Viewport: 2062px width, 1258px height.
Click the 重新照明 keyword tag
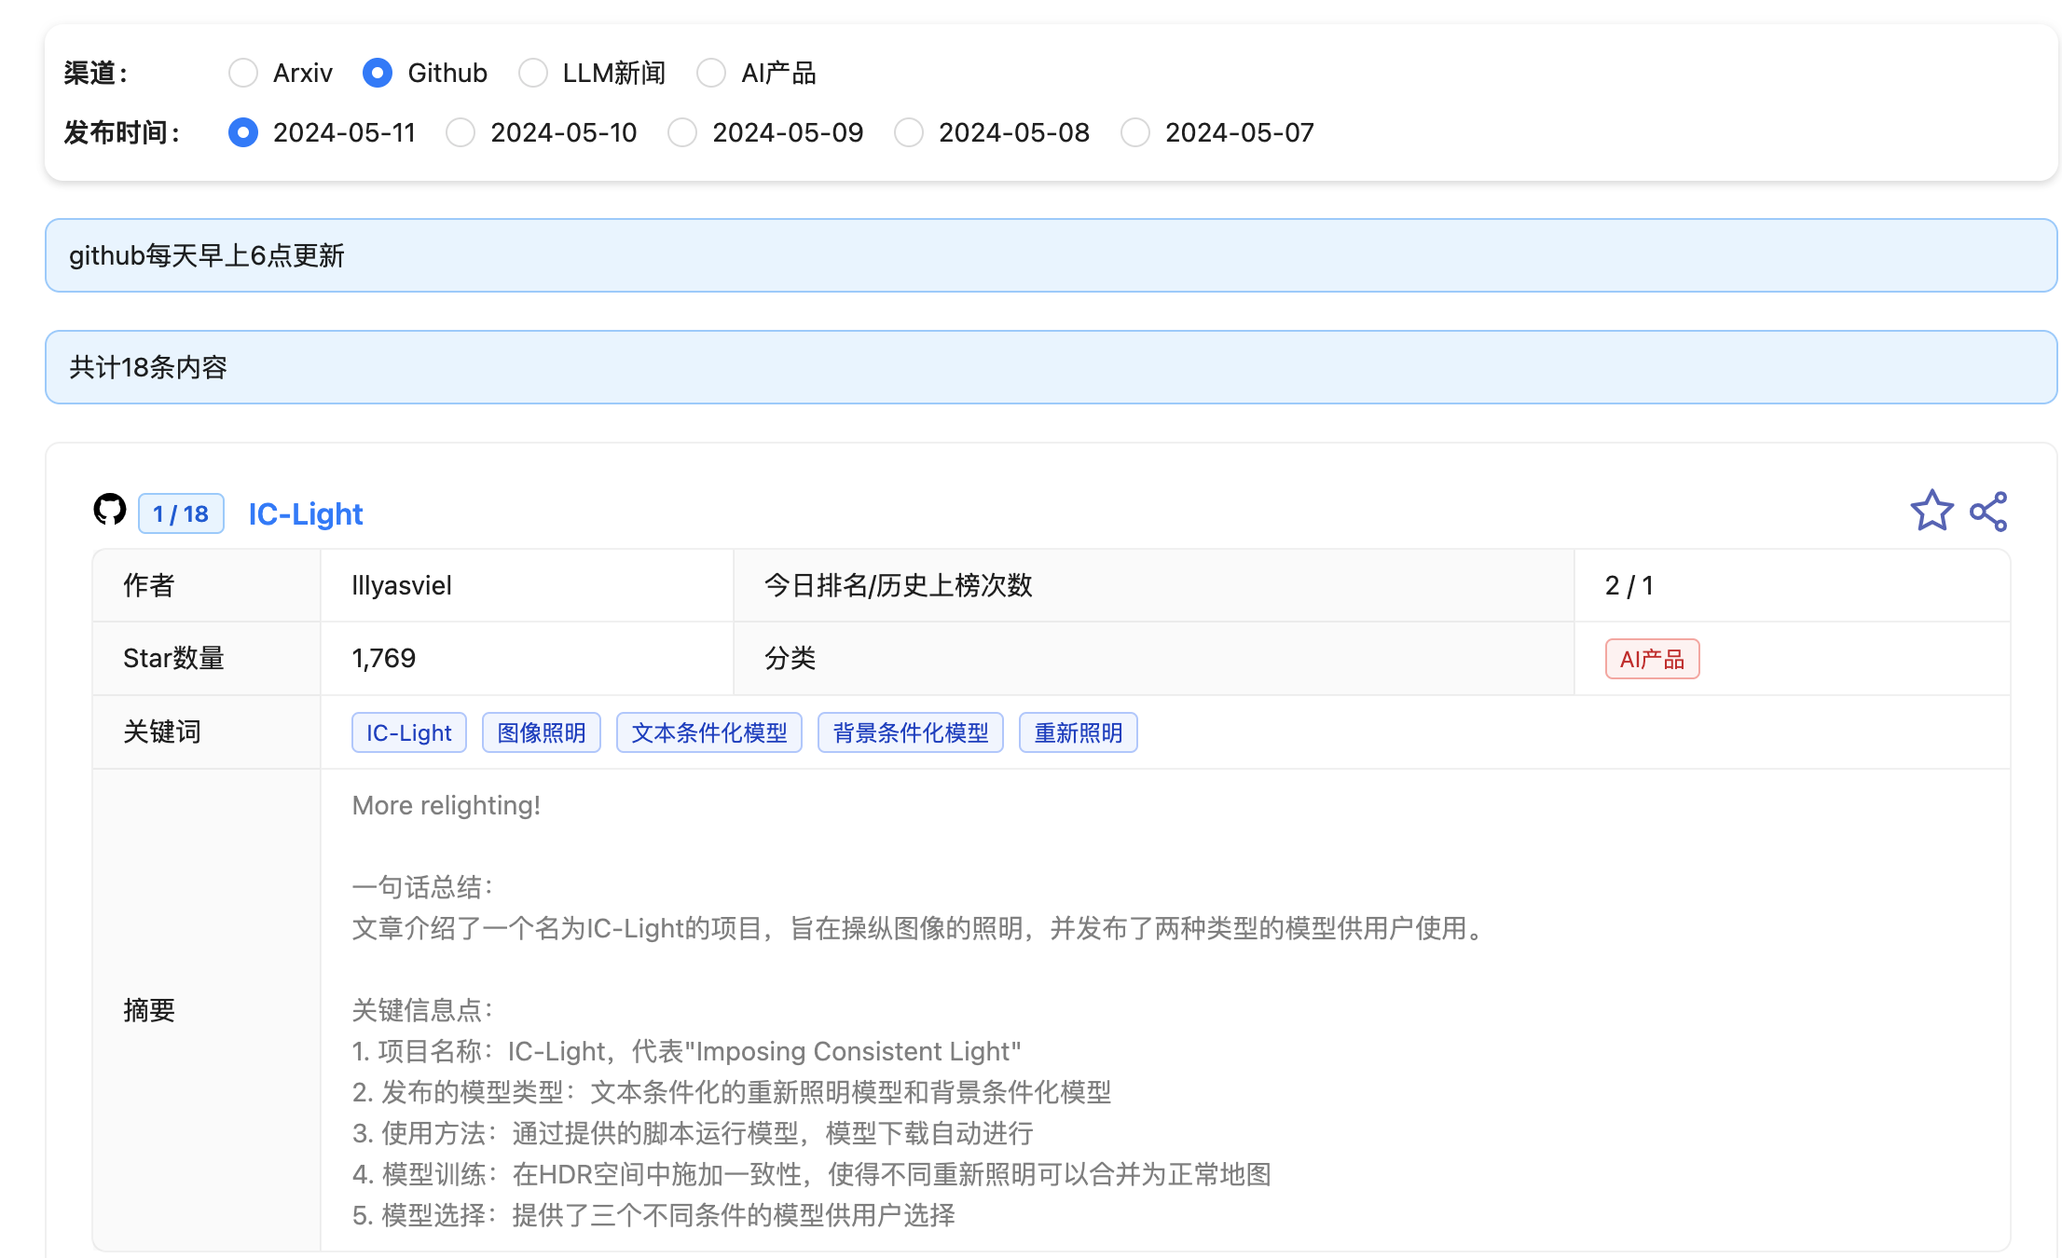(1078, 732)
